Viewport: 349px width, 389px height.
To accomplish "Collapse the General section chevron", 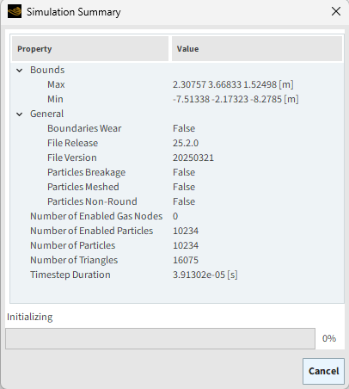I will point(20,114).
